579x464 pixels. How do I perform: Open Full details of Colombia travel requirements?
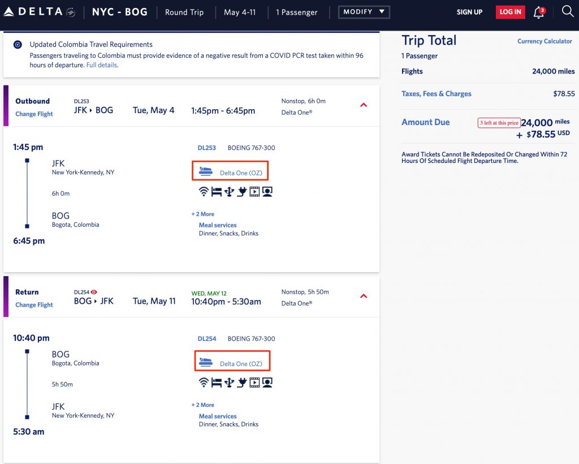[102, 65]
